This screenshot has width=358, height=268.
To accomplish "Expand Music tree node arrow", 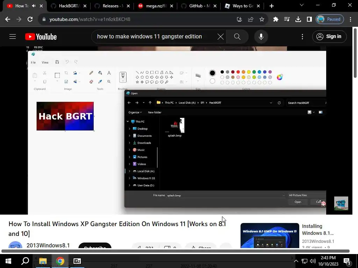I will pyautogui.click(x=129, y=150).
